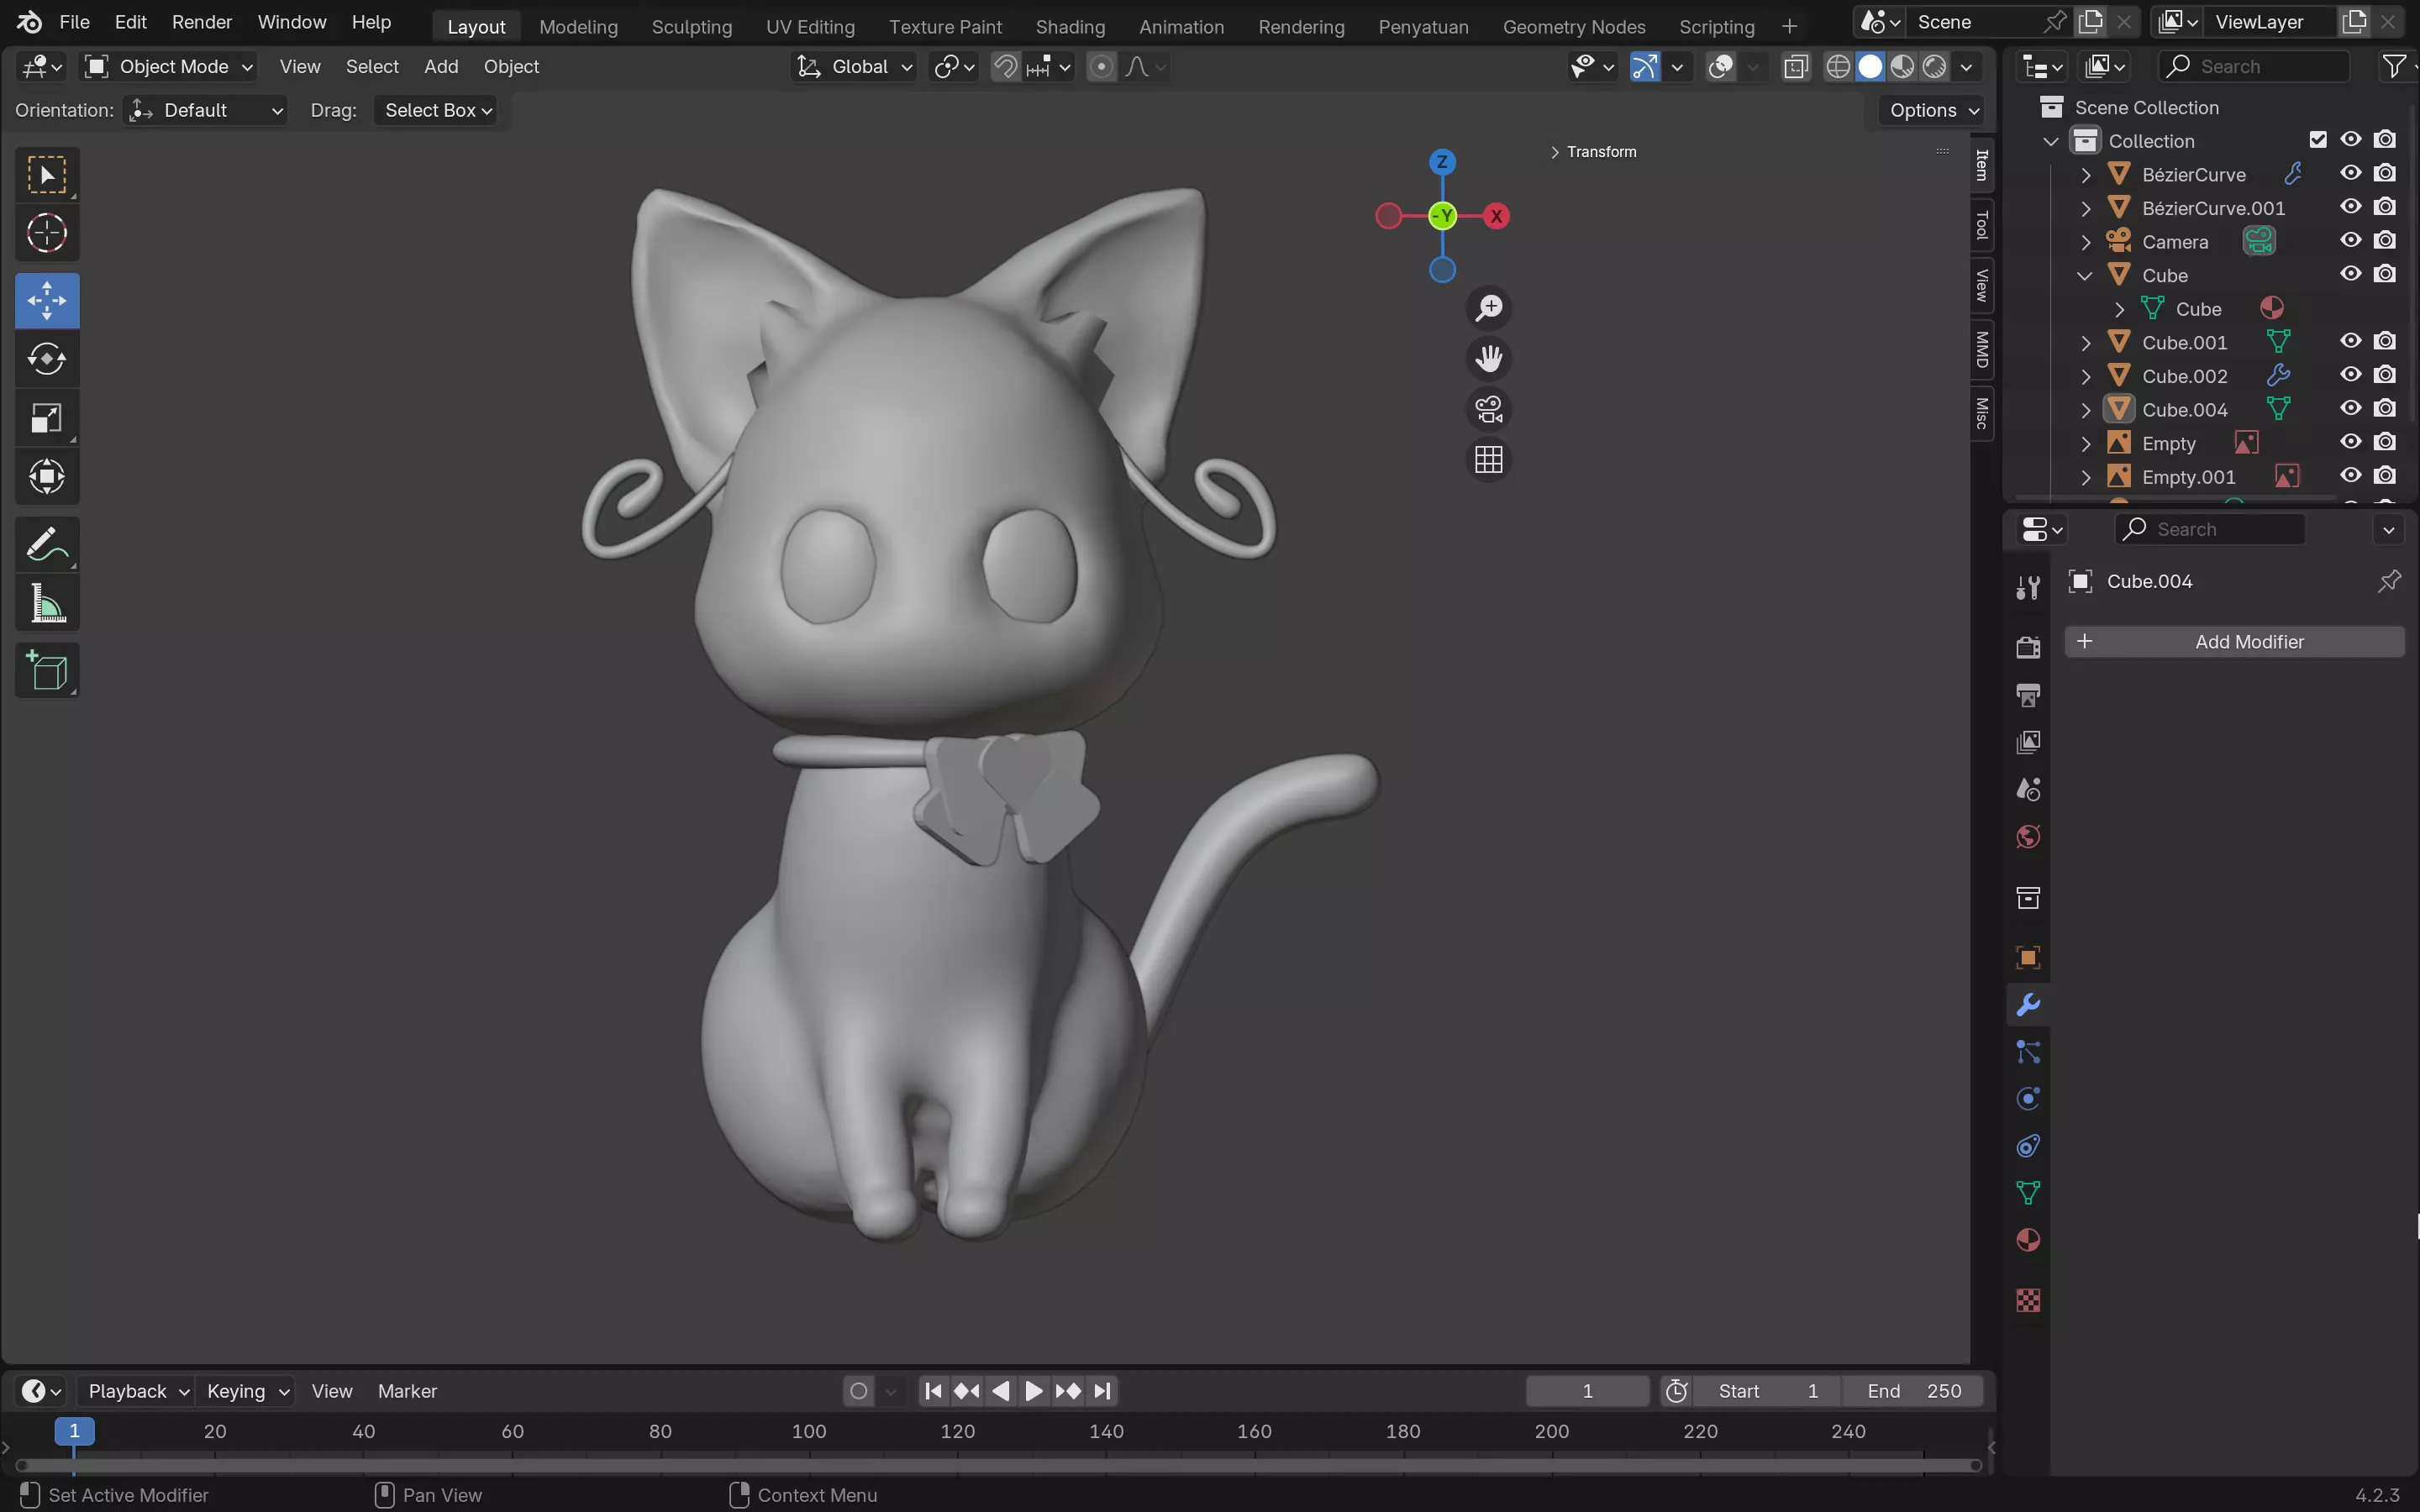Screen dimensions: 2420x1512
Task: Expand the Cube.001 outliner item
Action: tap(2086, 343)
